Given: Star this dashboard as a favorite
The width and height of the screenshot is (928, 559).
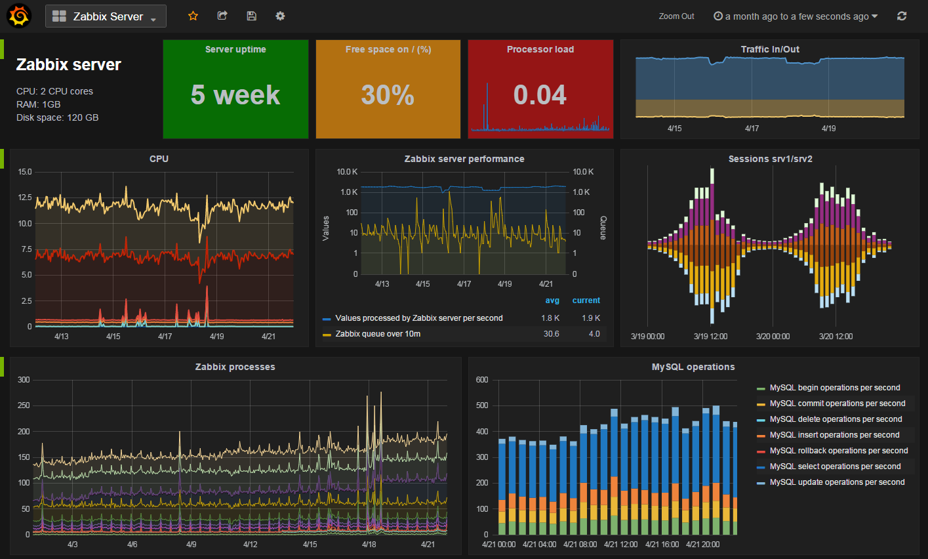Looking at the screenshot, I should pyautogui.click(x=193, y=16).
